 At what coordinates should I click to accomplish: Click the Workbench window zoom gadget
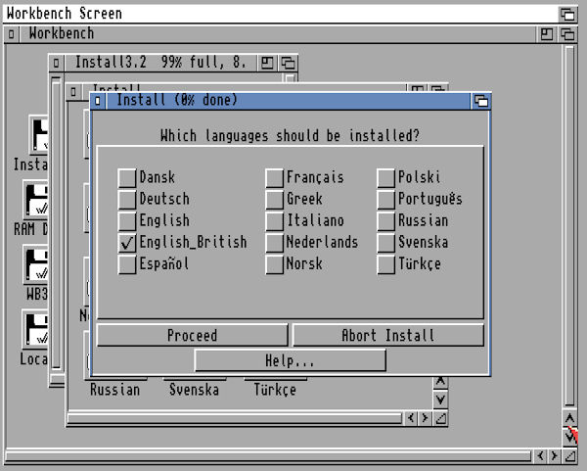[x=548, y=34]
